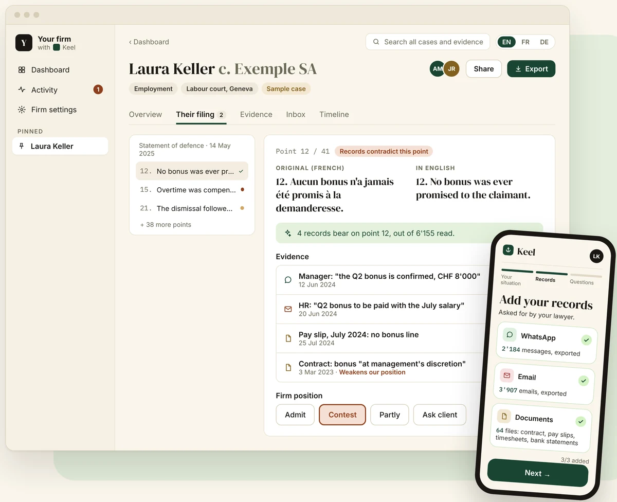Click the pin icon beside Laura Keller
This screenshot has width=617, height=502.
click(22, 146)
